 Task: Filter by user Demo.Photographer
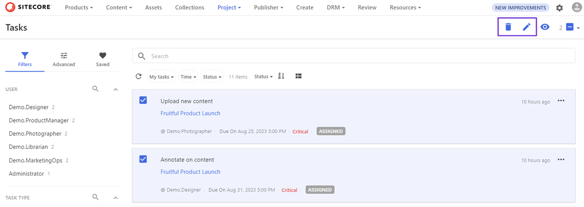[35, 133]
